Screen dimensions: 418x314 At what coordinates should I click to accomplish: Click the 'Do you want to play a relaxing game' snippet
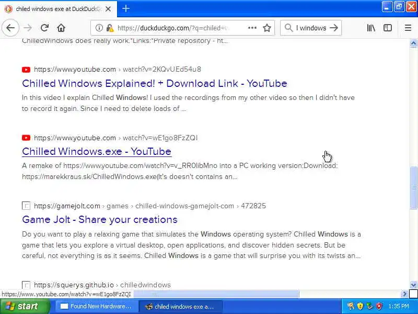click(191, 245)
